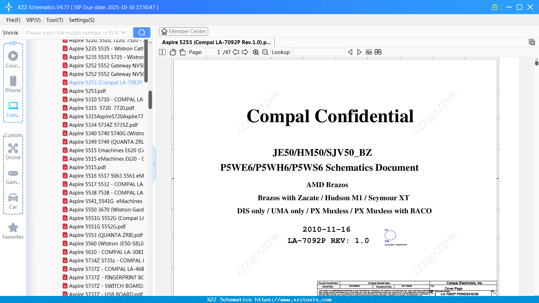Click the Member Center button
Image resolution: width=539 pixels, height=303 pixels.
(x=183, y=31)
